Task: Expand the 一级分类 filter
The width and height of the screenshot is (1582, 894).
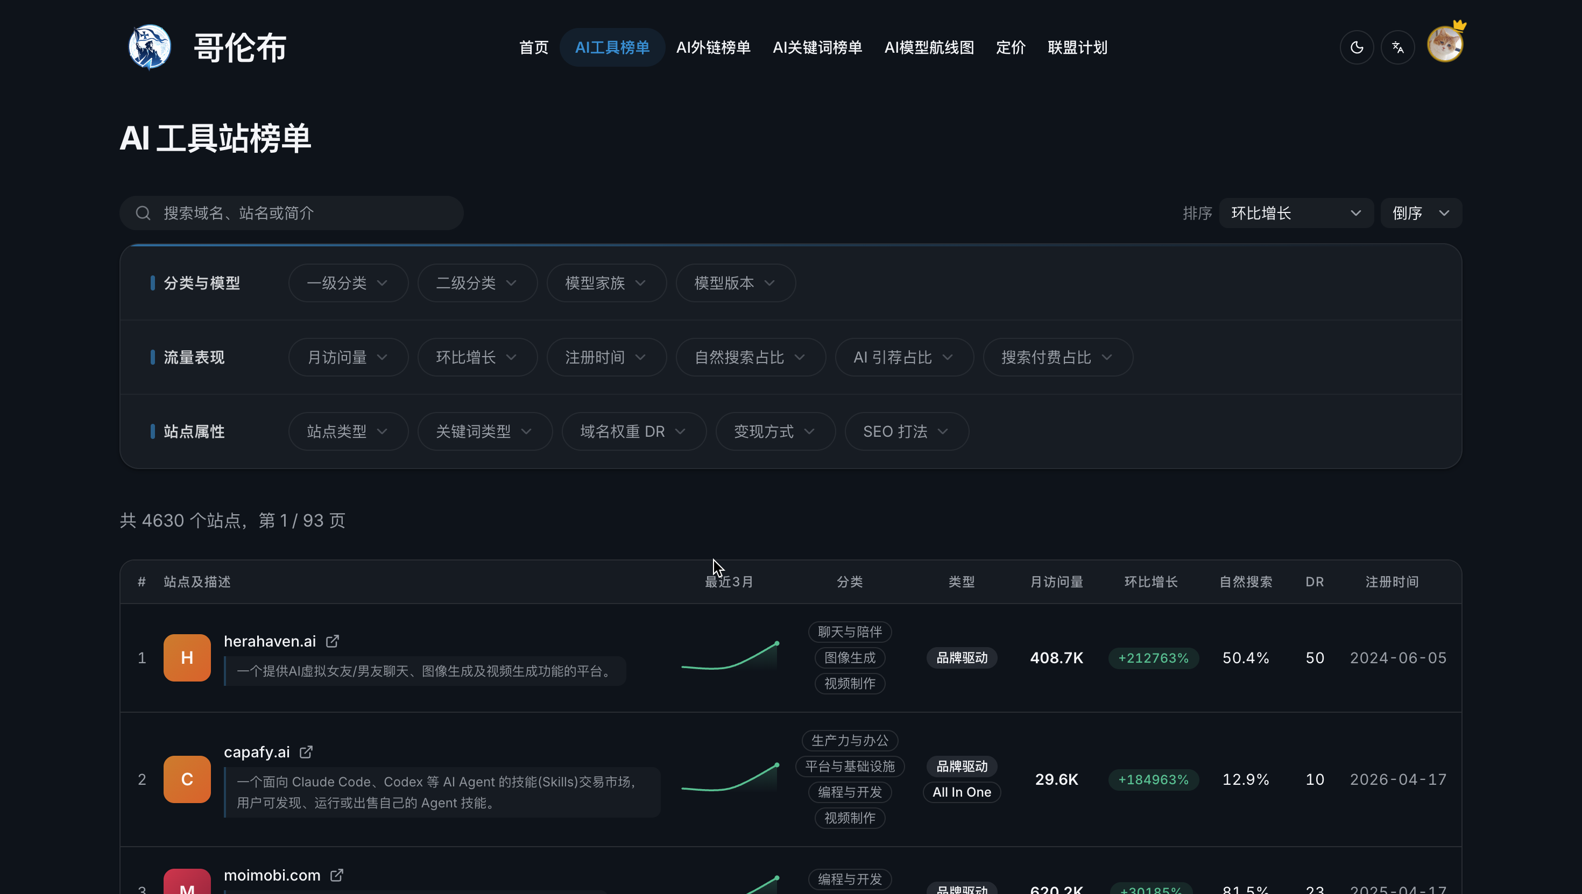Action: point(348,283)
